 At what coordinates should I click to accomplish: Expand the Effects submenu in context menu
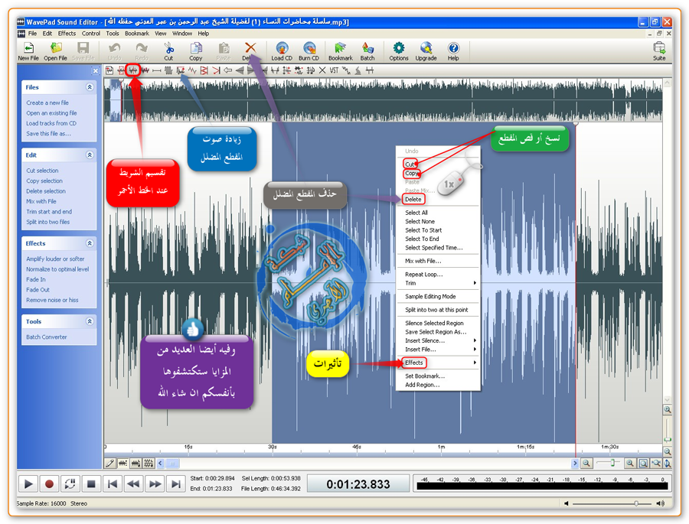click(x=438, y=363)
